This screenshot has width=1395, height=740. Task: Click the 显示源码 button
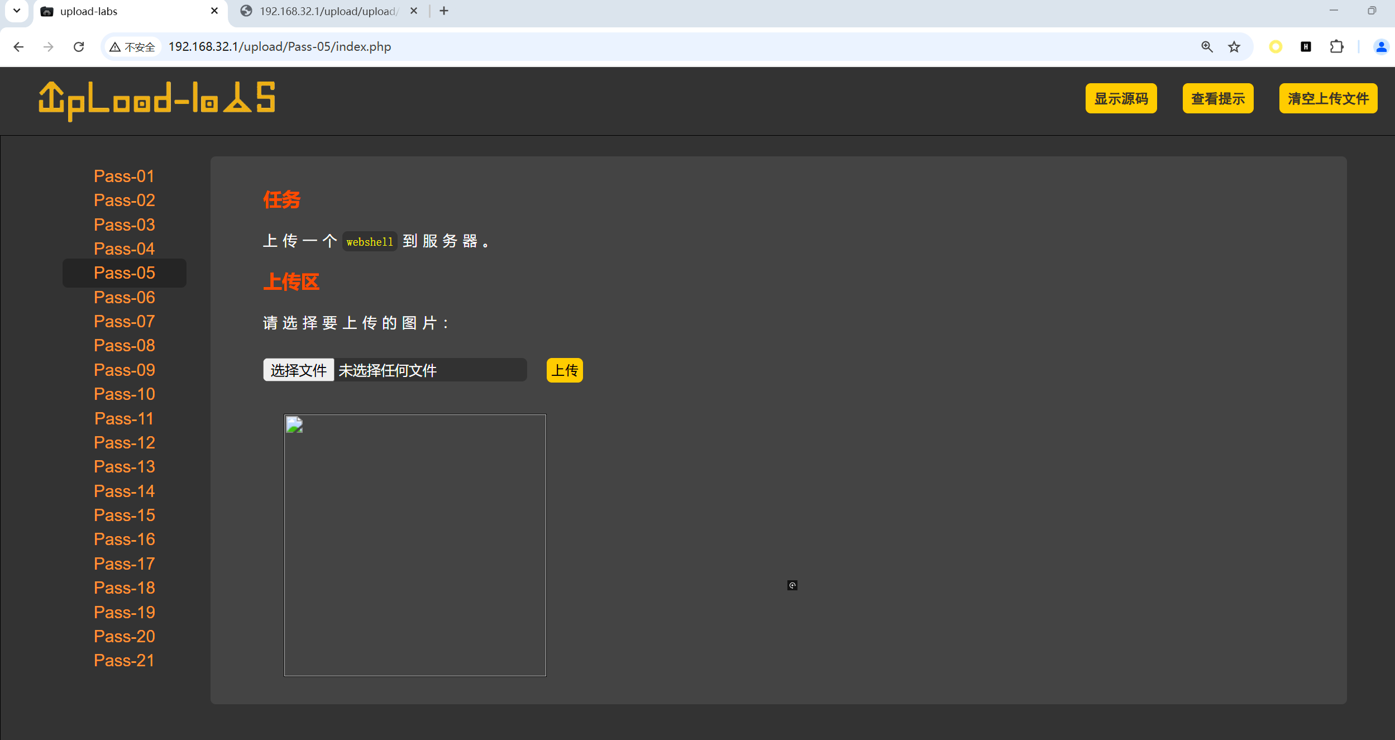click(1121, 99)
